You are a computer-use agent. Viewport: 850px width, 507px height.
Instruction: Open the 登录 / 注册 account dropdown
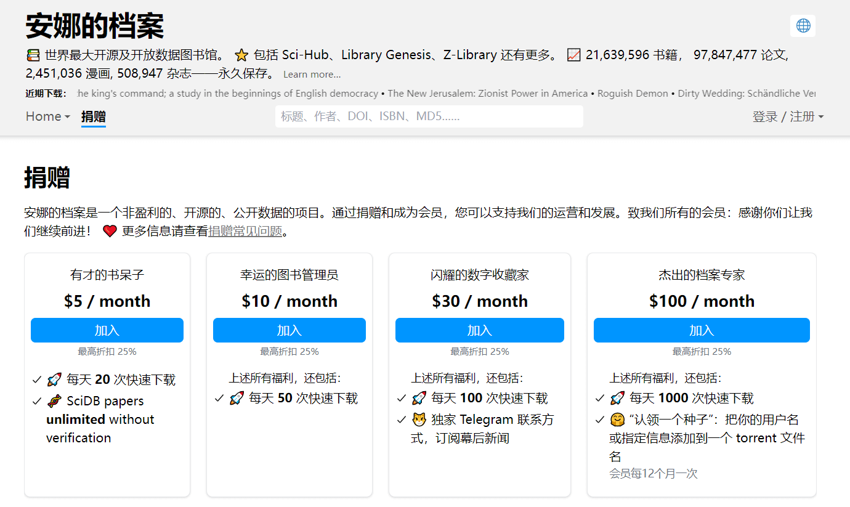pyautogui.click(x=787, y=116)
